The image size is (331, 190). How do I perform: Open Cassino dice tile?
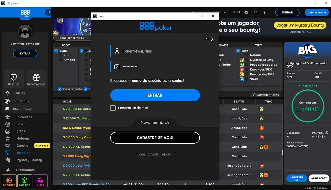pos(25,181)
